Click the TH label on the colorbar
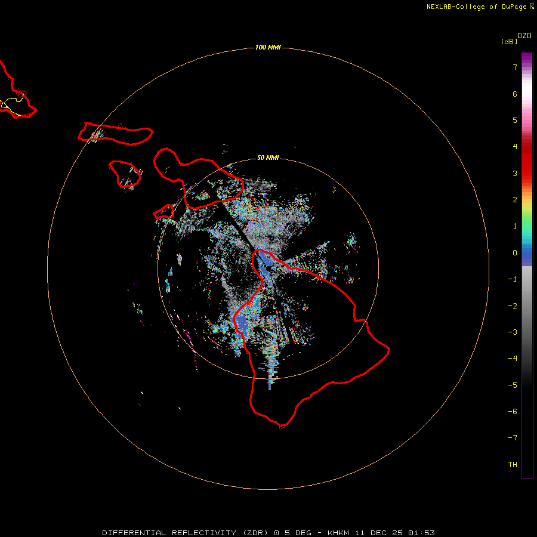 click(x=513, y=465)
